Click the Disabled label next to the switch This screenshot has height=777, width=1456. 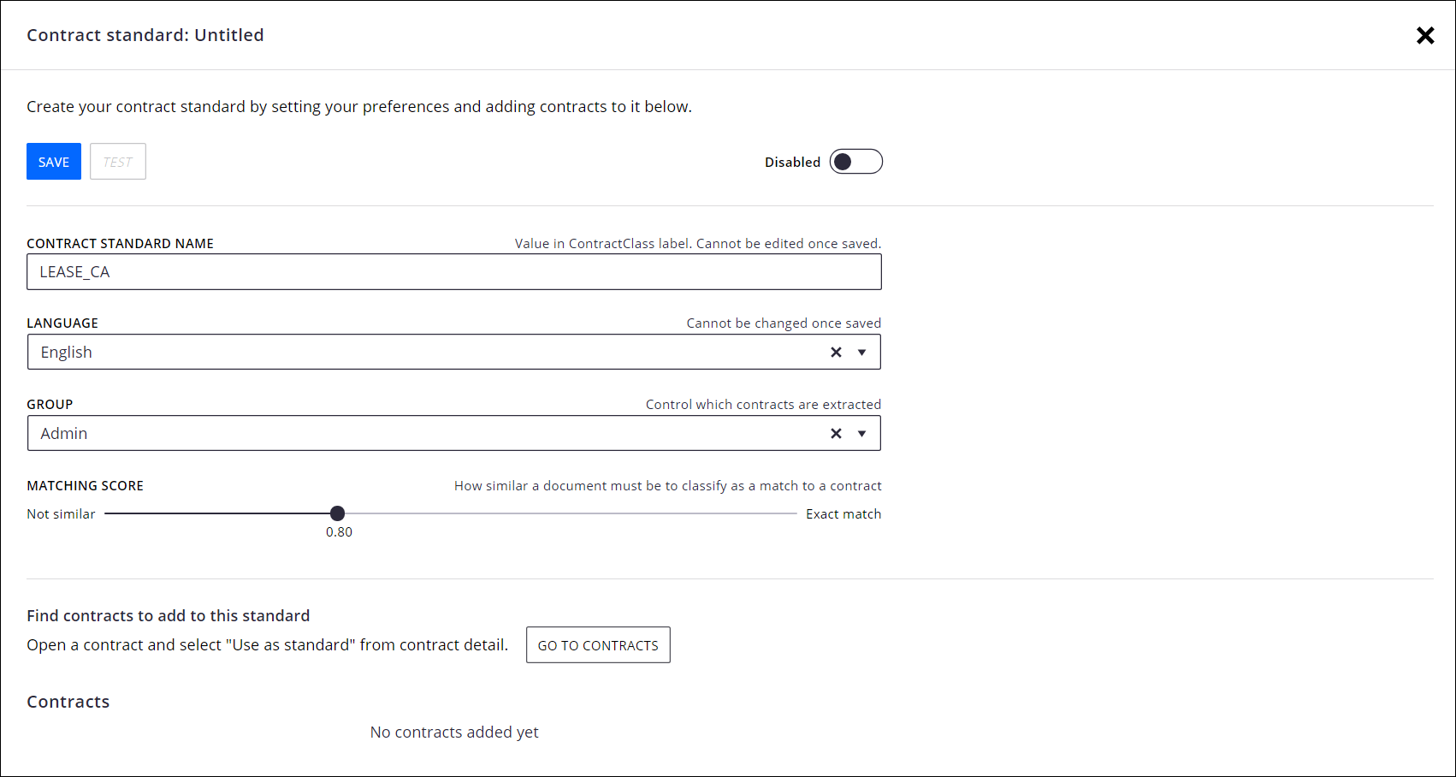(x=792, y=161)
